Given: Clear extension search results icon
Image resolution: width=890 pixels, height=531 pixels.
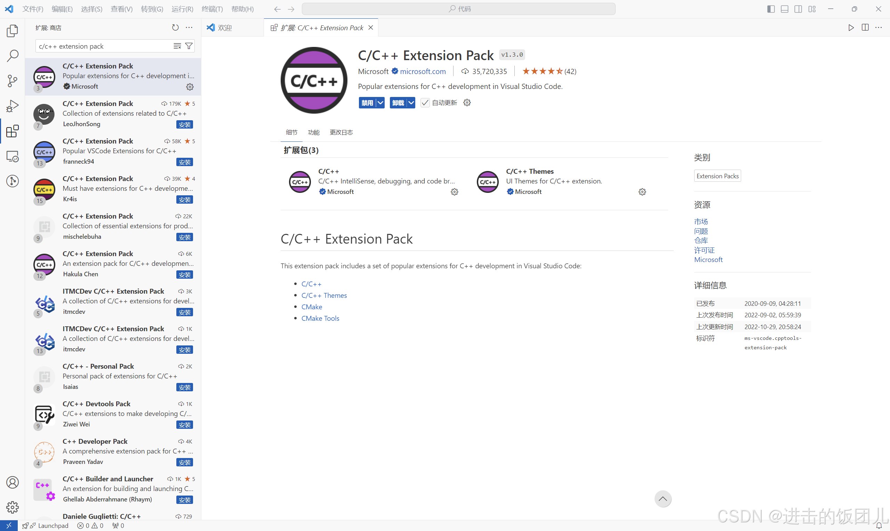Looking at the screenshot, I should click(177, 46).
